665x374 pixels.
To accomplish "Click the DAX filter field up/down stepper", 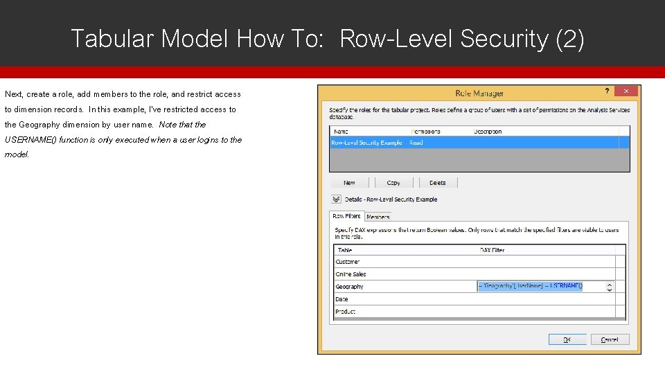I will tap(610, 287).
